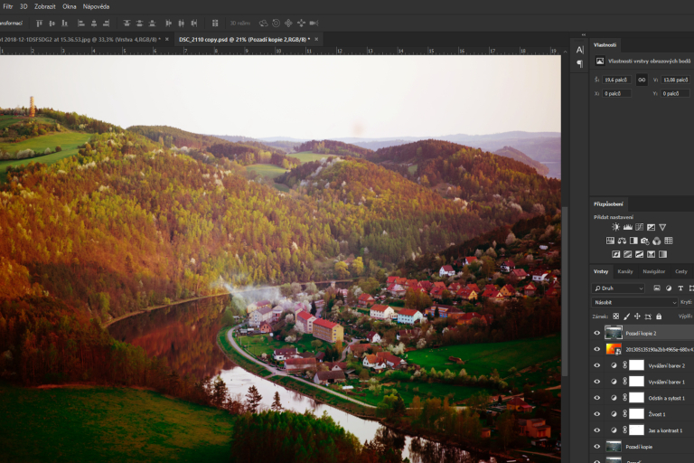The width and height of the screenshot is (694, 463).
Task: Click the link width and height icon
Action: 642,80
